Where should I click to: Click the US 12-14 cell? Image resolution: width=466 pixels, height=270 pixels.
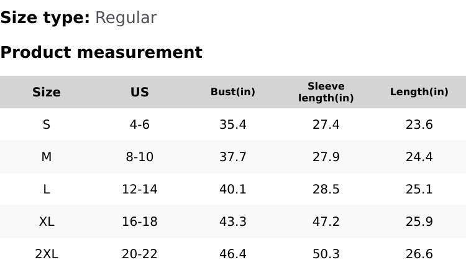click(x=140, y=189)
